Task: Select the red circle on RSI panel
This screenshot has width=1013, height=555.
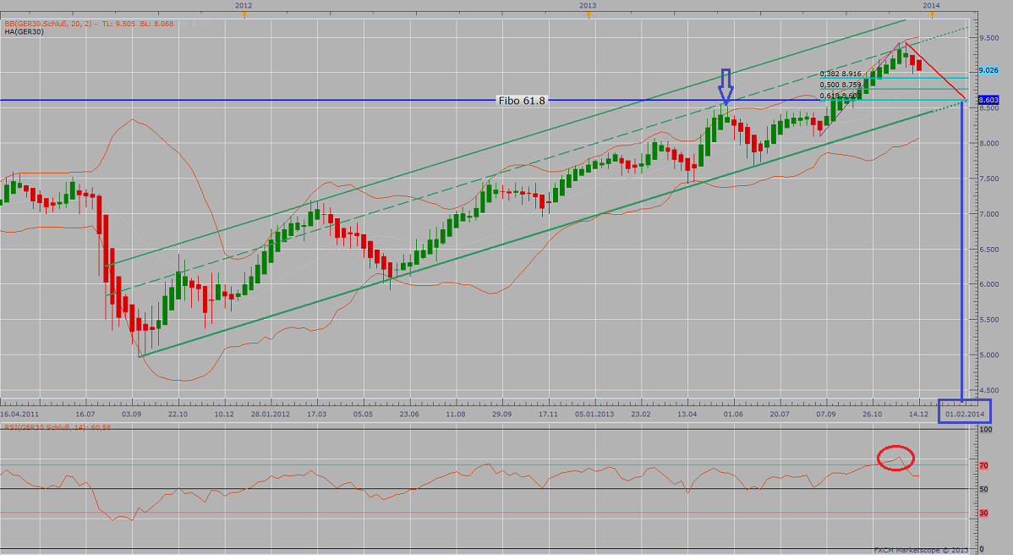Action: pos(895,457)
